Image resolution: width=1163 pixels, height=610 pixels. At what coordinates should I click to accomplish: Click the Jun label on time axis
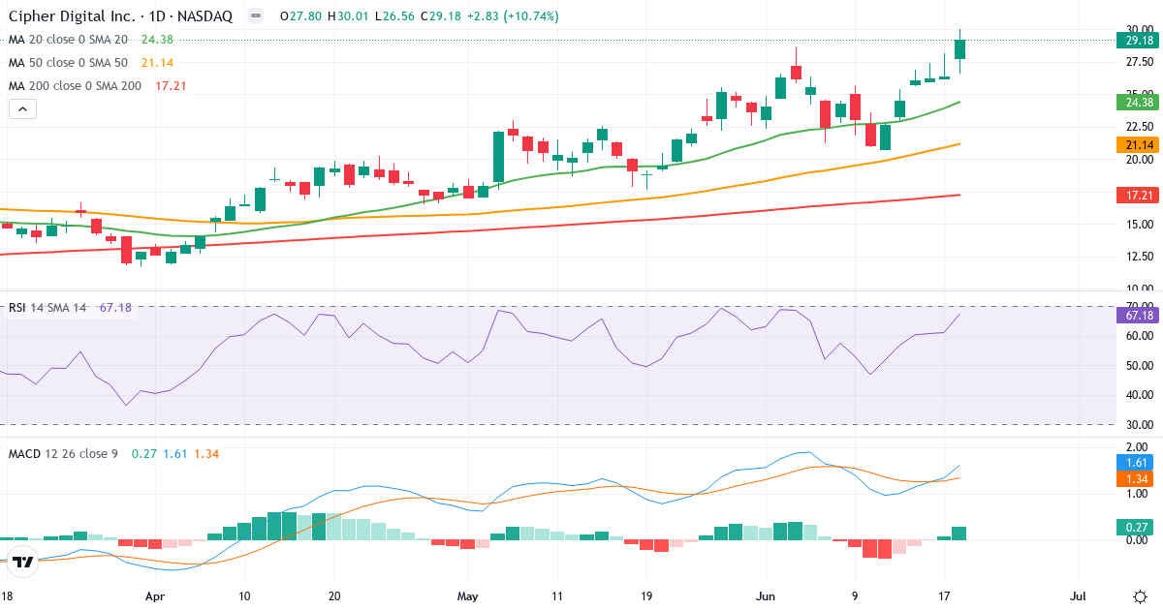tap(767, 595)
